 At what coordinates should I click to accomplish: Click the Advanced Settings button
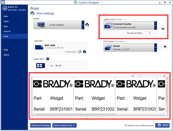pyautogui.click(x=40, y=125)
